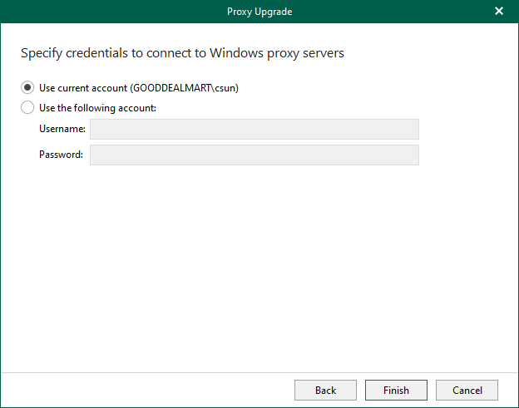Click the Proxy Upgrade title bar text
Image resolution: width=519 pixels, height=408 pixels.
[x=259, y=12]
